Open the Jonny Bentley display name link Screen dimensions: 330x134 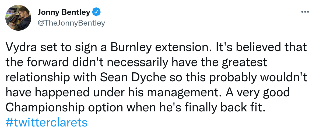click(x=64, y=12)
